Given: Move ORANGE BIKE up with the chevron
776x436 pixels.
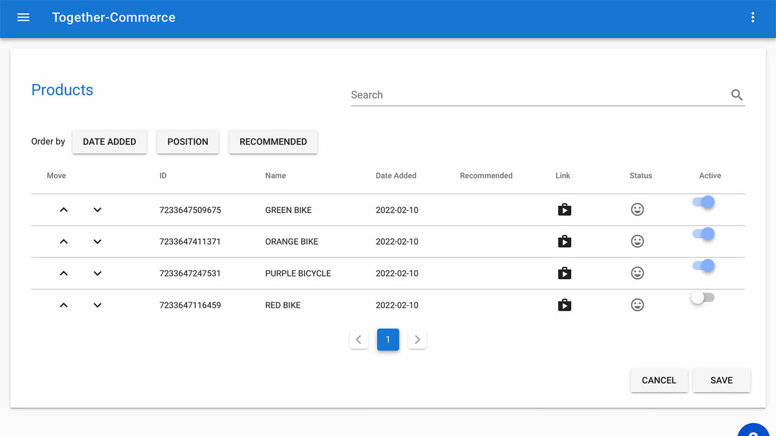Looking at the screenshot, I should coord(64,241).
